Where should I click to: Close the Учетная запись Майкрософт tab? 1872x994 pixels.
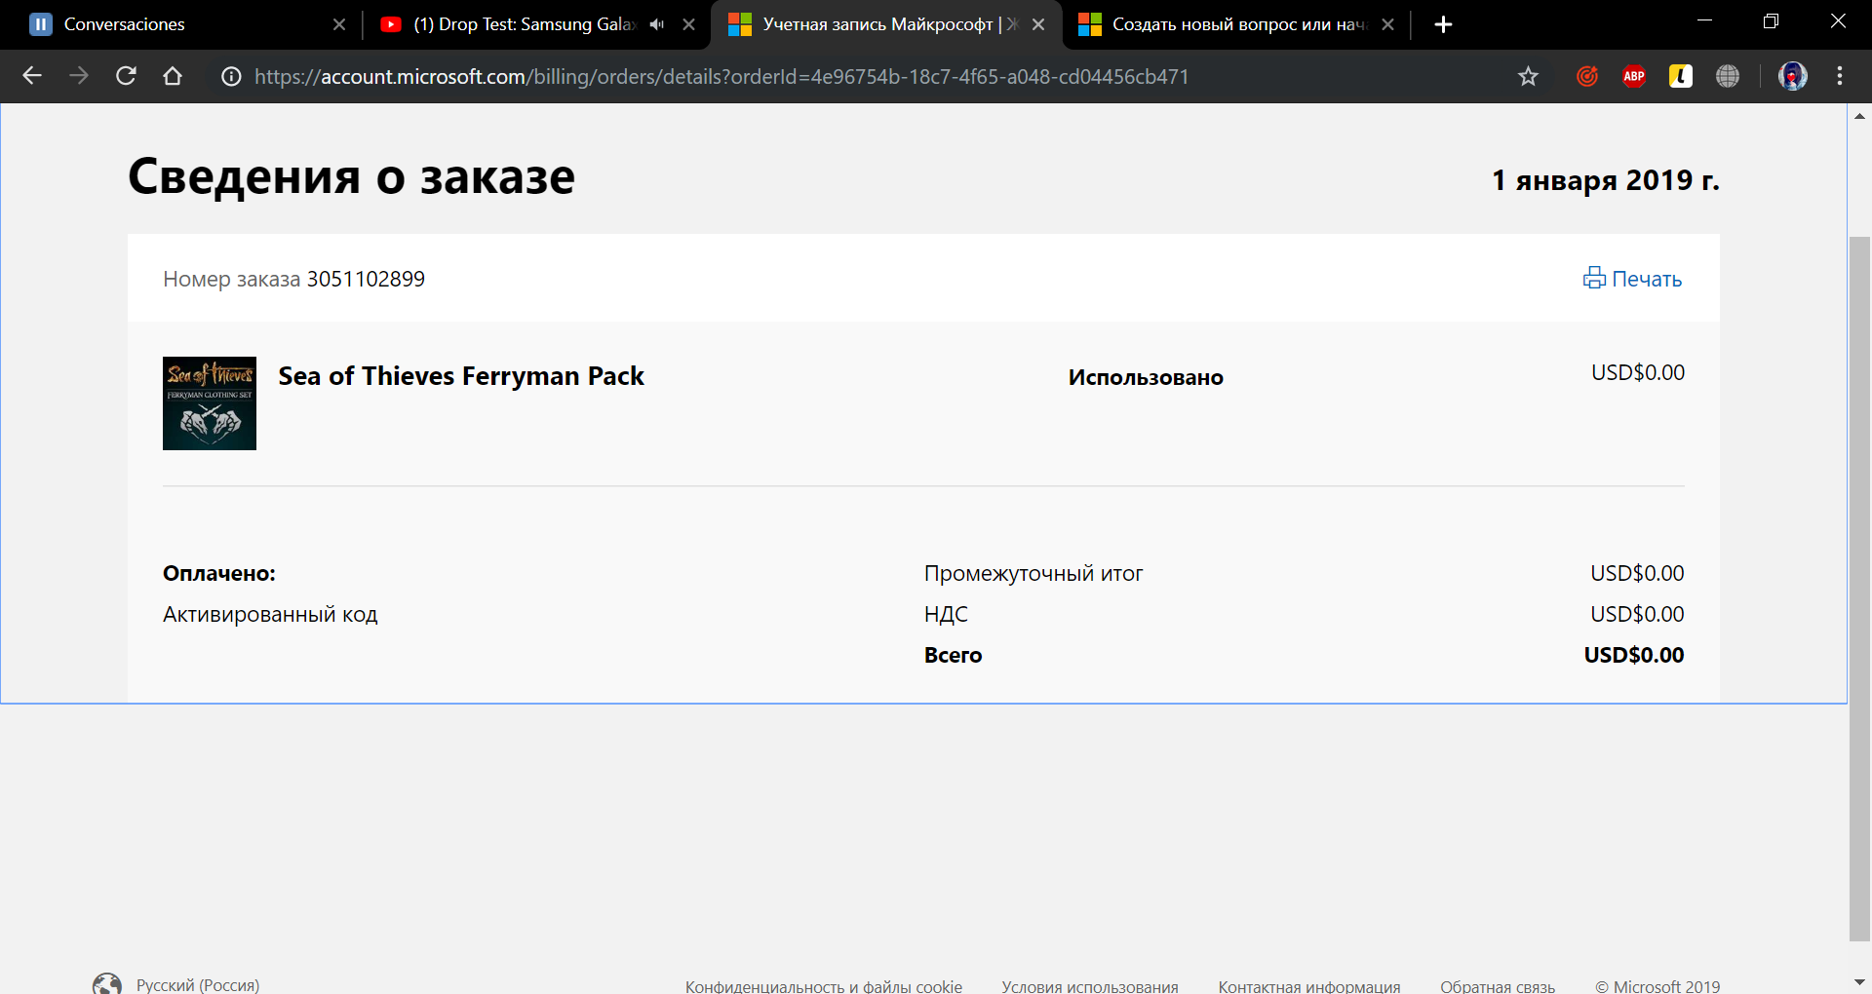pos(1038,24)
